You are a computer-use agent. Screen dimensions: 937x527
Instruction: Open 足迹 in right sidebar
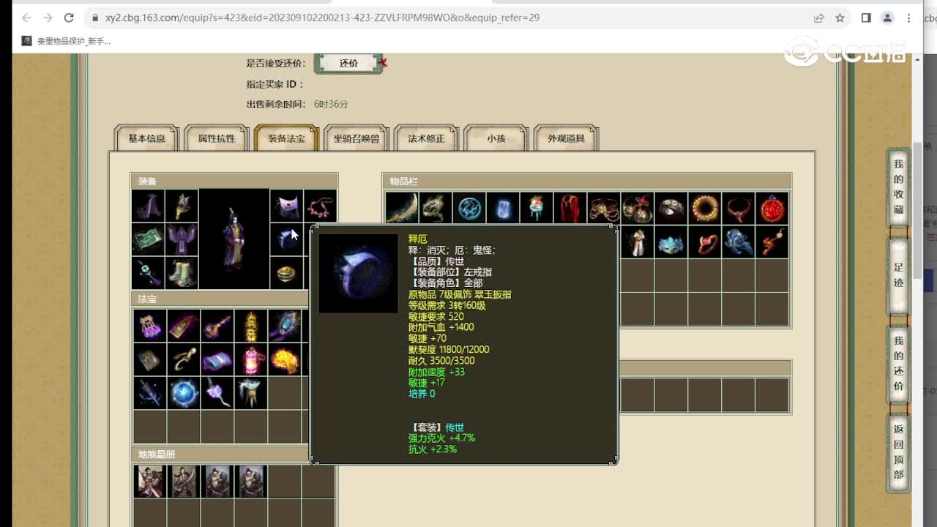[898, 275]
